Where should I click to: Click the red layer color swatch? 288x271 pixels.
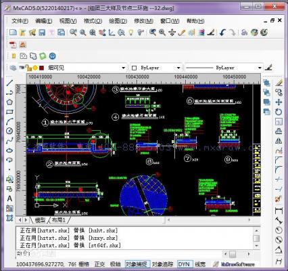pyautogui.click(x=41, y=68)
